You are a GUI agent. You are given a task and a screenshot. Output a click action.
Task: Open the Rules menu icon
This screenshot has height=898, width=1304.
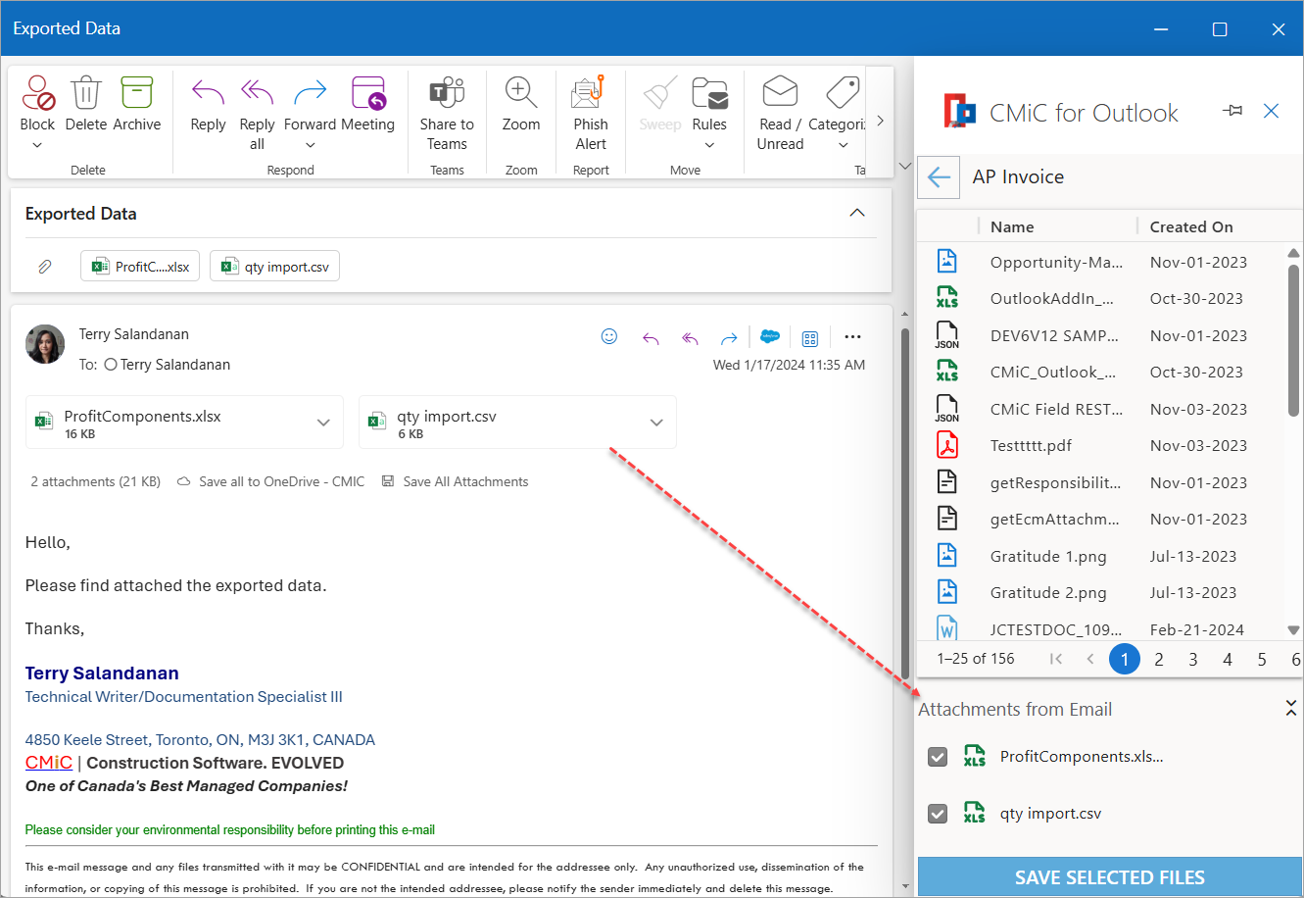[x=709, y=93]
